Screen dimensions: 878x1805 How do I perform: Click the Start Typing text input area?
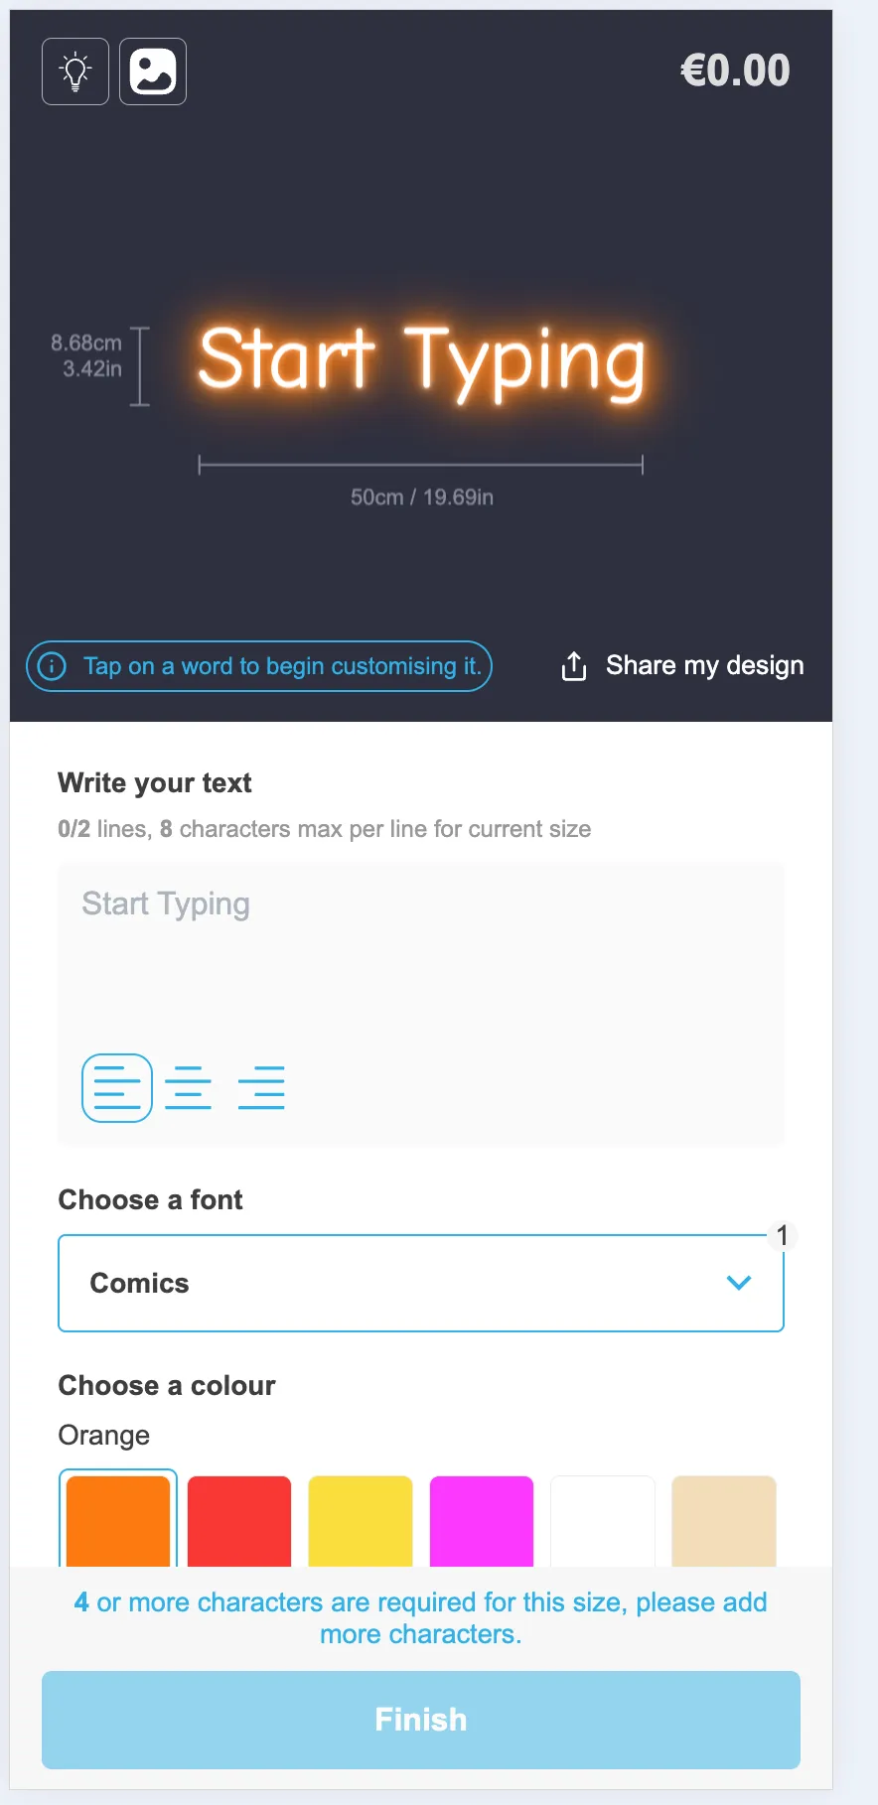click(421, 953)
